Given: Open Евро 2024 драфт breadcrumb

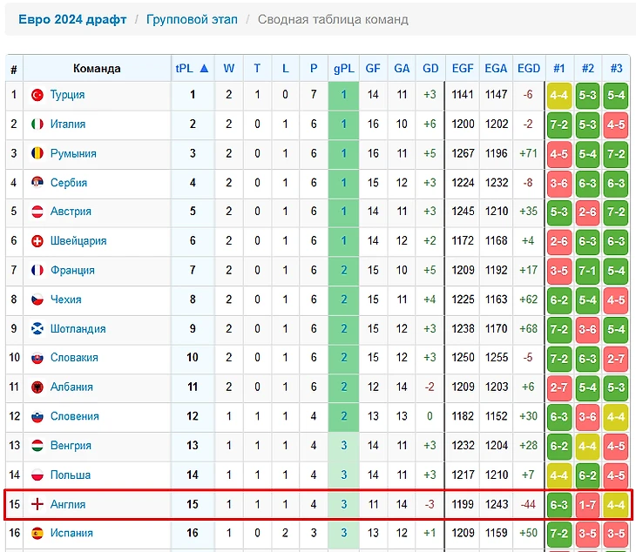Looking at the screenshot, I should pos(72,19).
